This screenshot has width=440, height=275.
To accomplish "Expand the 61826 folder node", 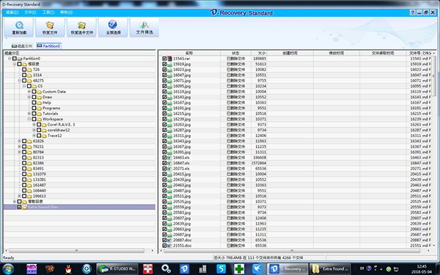I will tap(19, 141).
